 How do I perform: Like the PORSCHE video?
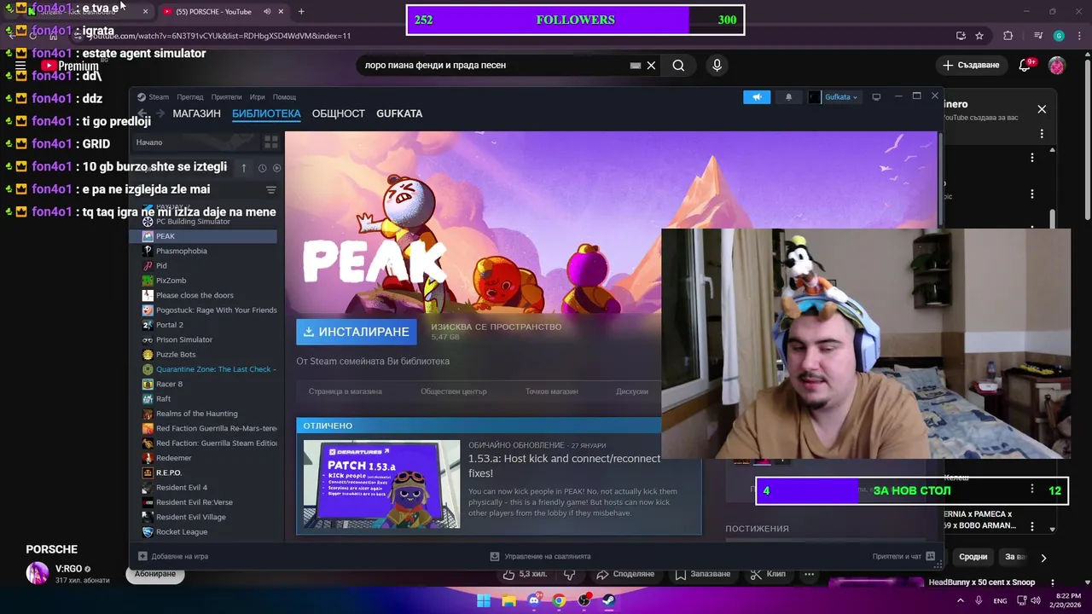[527, 574]
